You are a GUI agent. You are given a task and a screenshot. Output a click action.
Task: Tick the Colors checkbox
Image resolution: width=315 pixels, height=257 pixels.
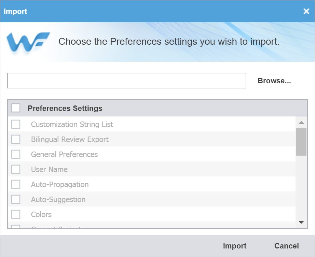point(16,214)
